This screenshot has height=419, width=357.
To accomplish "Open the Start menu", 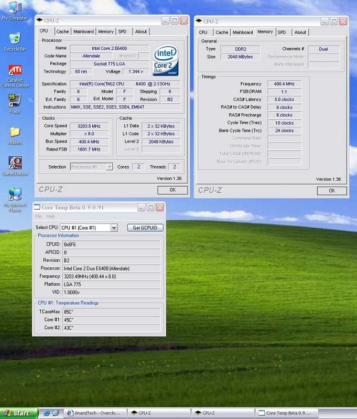I will coord(19,413).
